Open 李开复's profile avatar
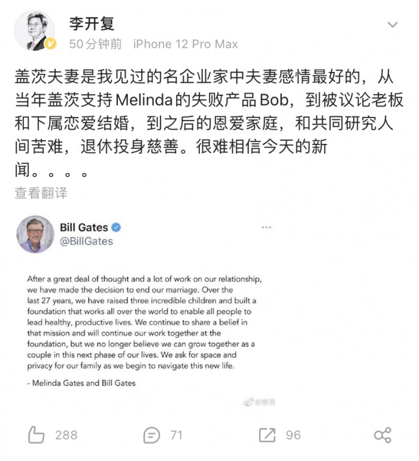 [35, 31]
